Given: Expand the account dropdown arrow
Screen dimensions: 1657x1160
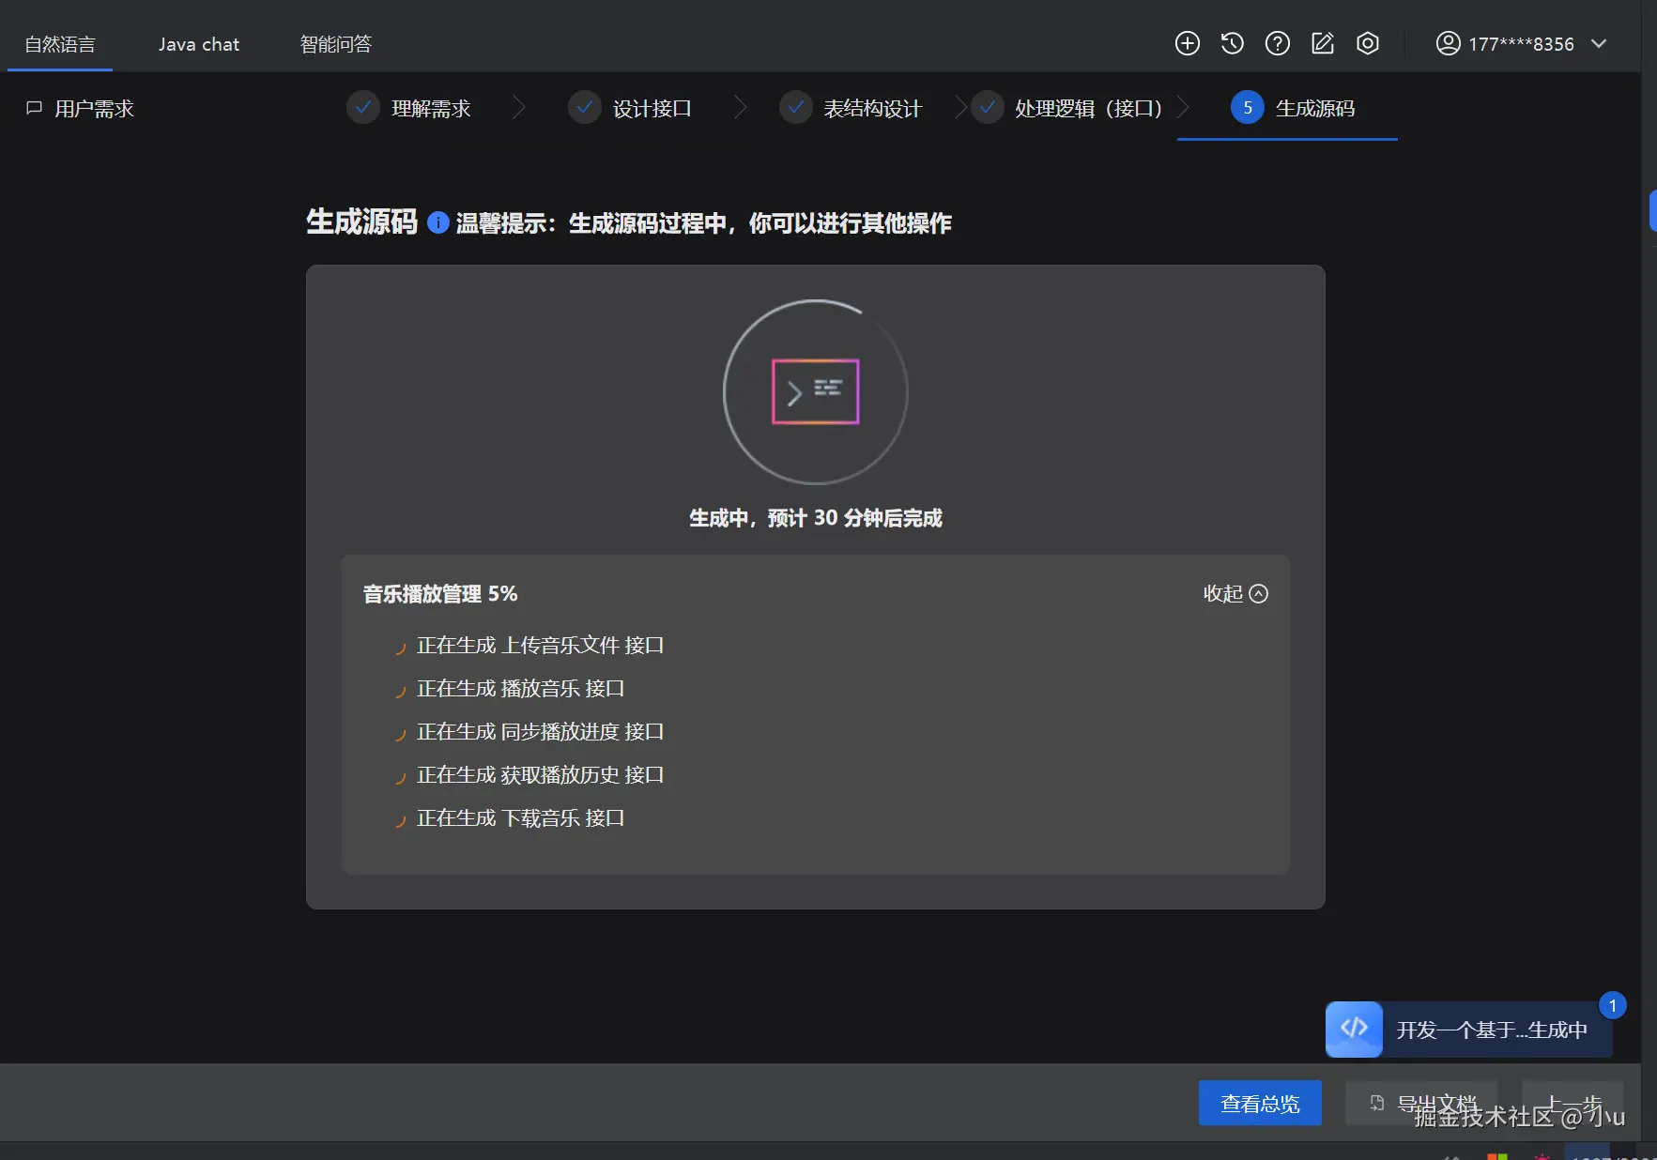Looking at the screenshot, I should tap(1599, 44).
